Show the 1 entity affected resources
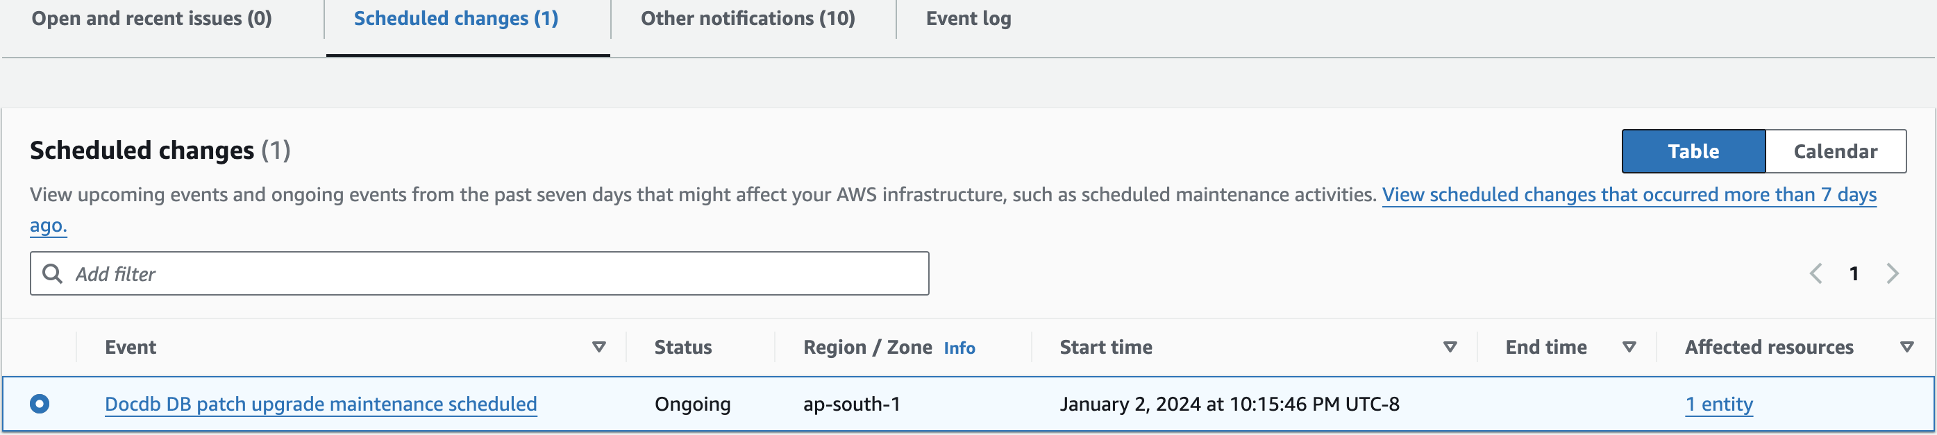This screenshot has height=435, width=1937. [x=1718, y=404]
